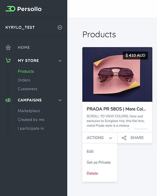Collapse the Campaigns section chevron
The width and height of the screenshot is (157, 196).
[60, 100]
